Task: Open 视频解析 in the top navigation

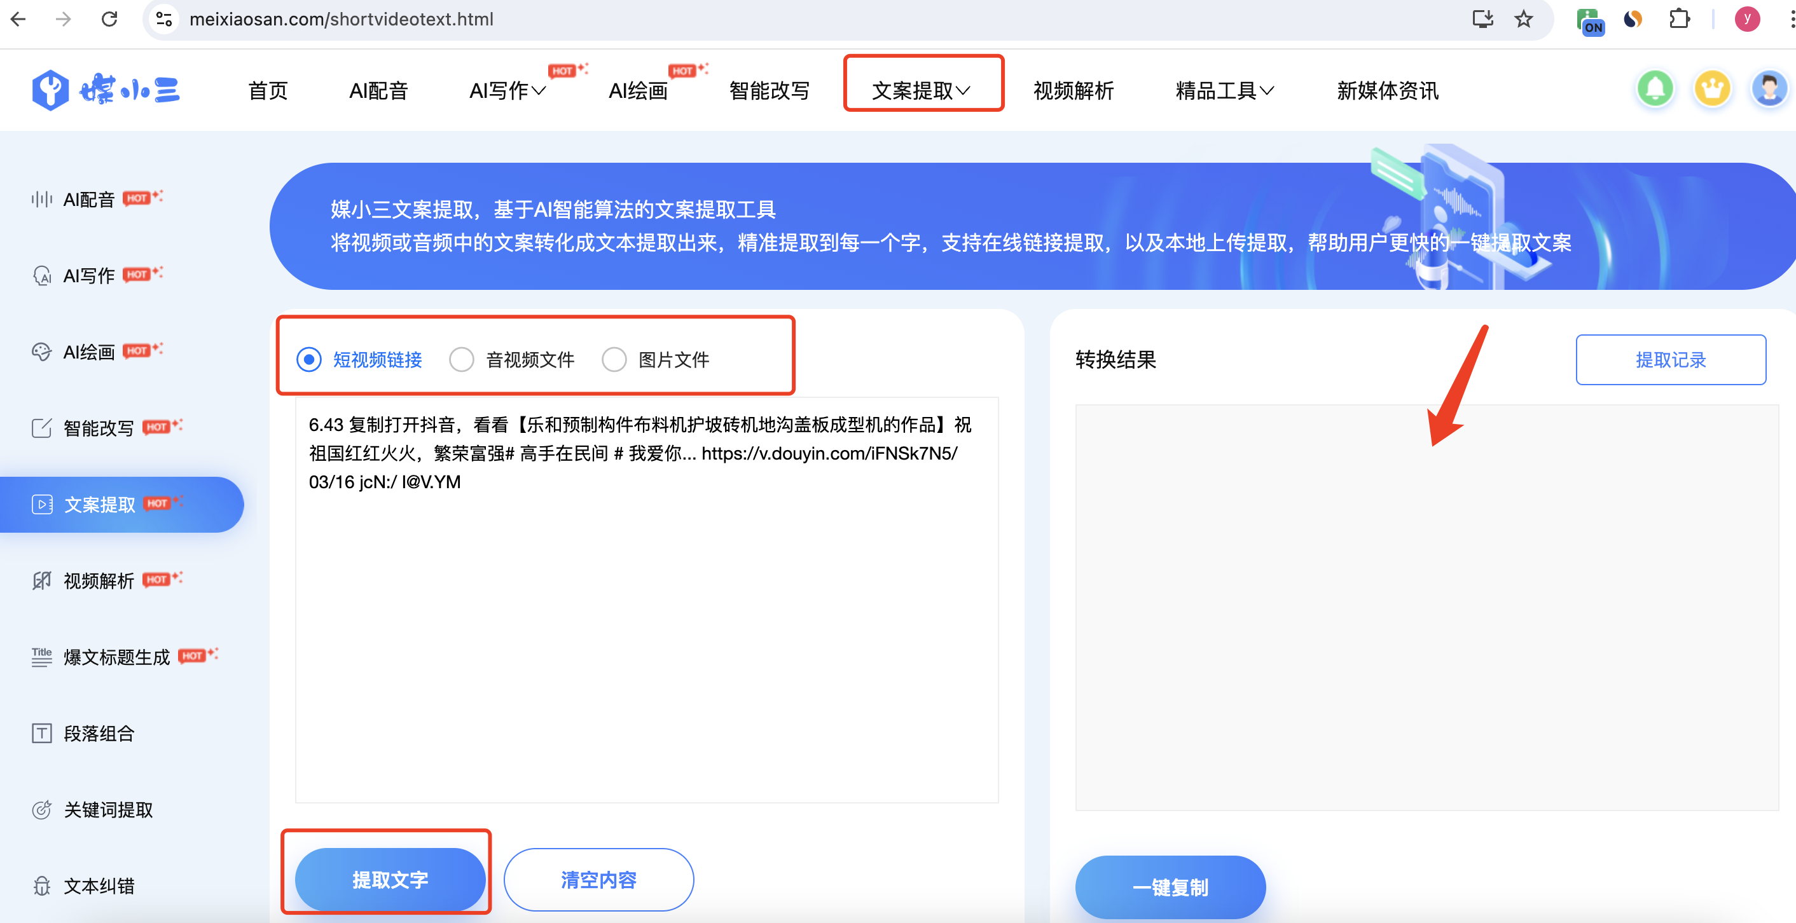Action: click(x=1073, y=91)
